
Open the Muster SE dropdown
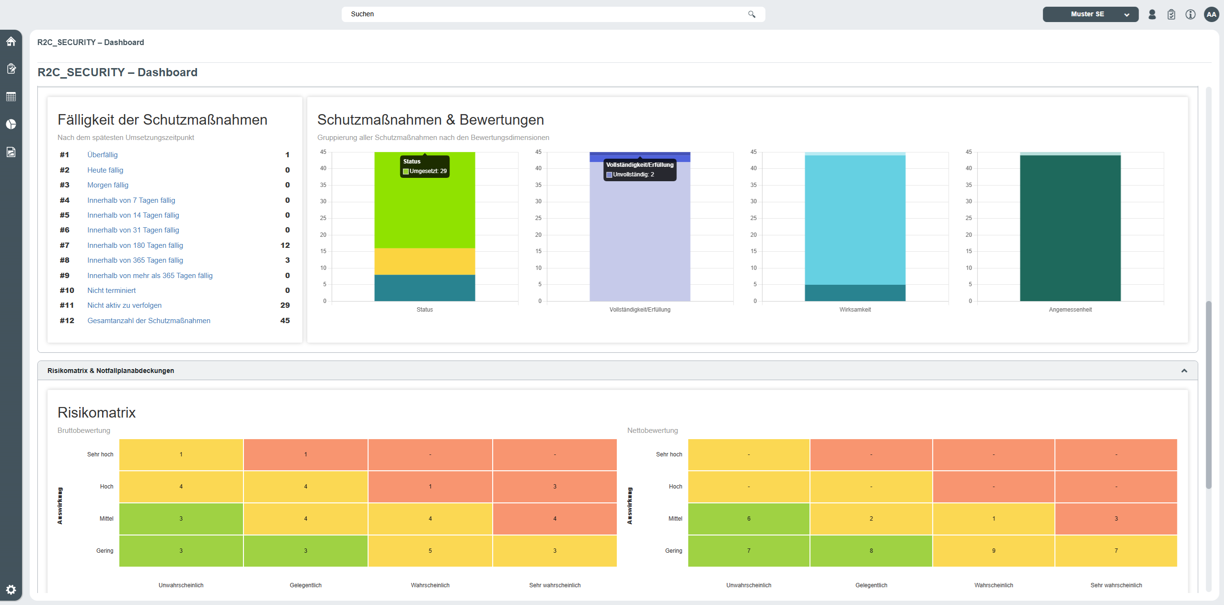click(x=1090, y=14)
